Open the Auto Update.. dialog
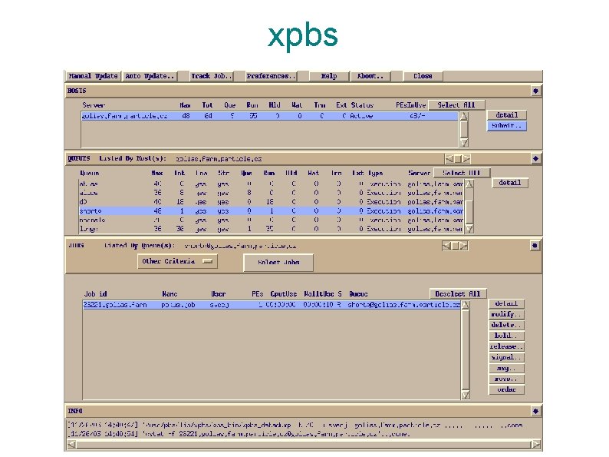 pyautogui.click(x=150, y=76)
